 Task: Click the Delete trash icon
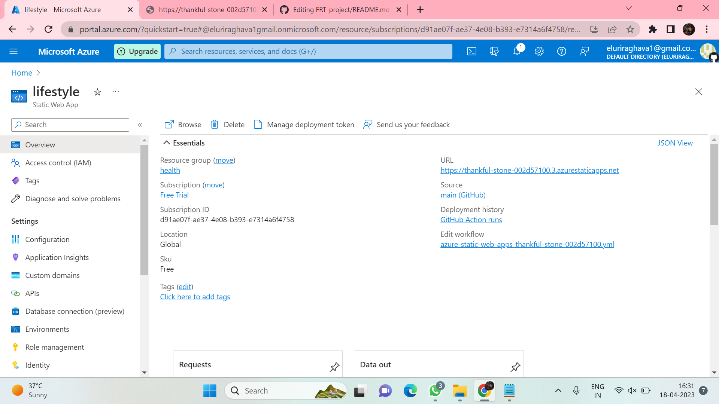[x=215, y=124]
